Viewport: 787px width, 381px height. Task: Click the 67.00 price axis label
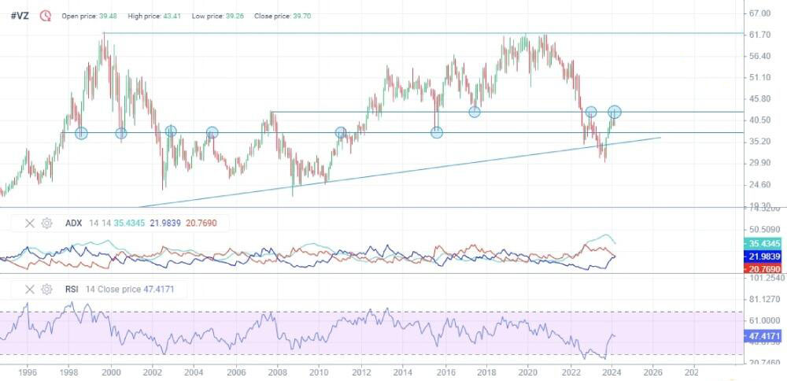click(759, 13)
